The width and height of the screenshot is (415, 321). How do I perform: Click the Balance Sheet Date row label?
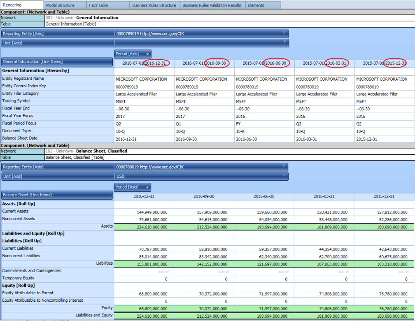(x=20, y=138)
